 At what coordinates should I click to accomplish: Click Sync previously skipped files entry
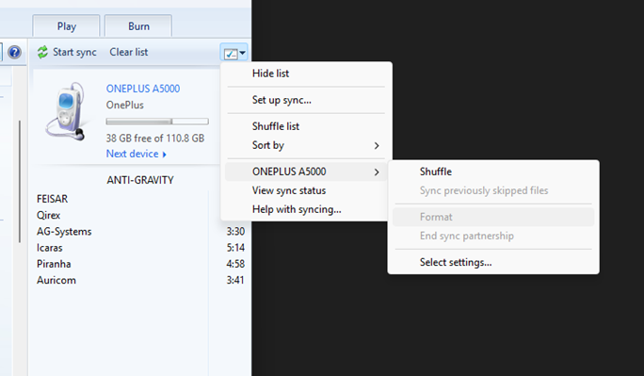click(493, 190)
